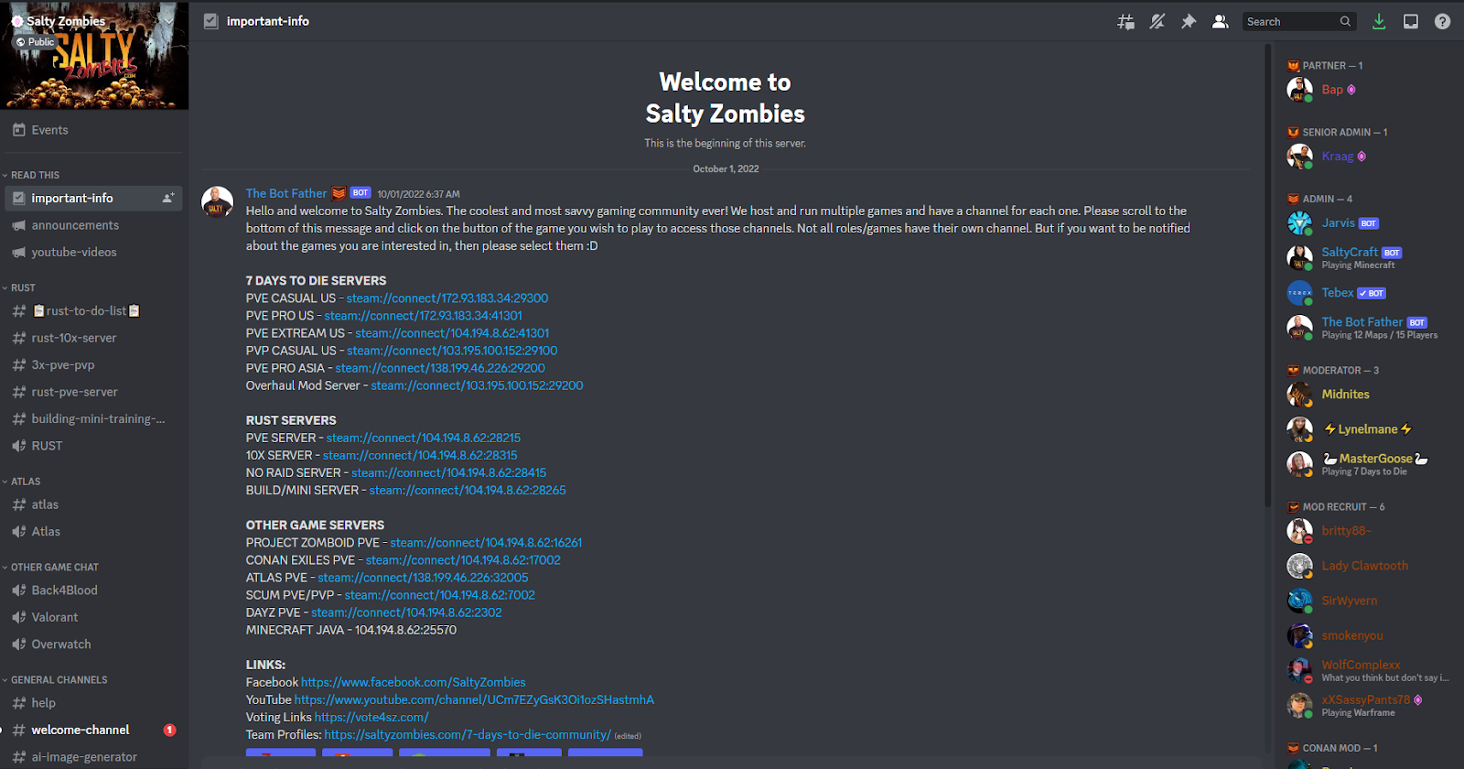Image resolution: width=1464 pixels, height=769 pixels.
Task: Click MasterGoose member entry
Action: pyautogui.click(x=1368, y=464)
